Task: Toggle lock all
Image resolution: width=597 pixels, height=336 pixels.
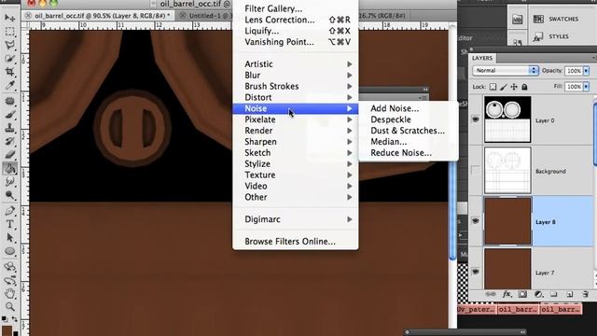Action: coord(524,87)
